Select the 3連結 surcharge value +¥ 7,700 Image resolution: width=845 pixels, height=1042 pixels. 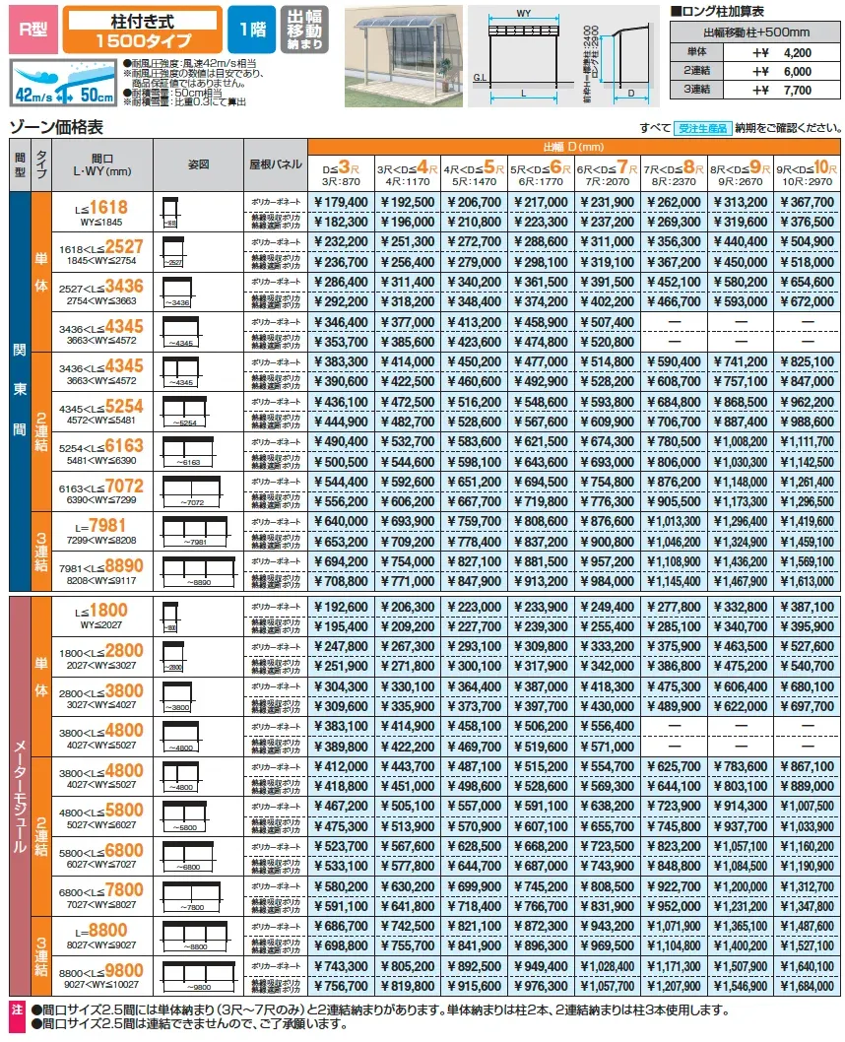pos(782,90)
